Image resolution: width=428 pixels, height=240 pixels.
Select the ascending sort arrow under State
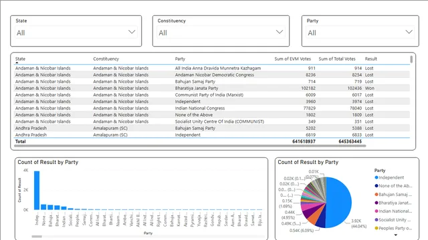point(17,63)
